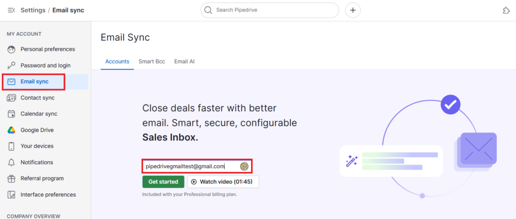Viewport: 516px width, 219px height.
Task: Click the Contact sync card icon
Action: click(12, 98)
